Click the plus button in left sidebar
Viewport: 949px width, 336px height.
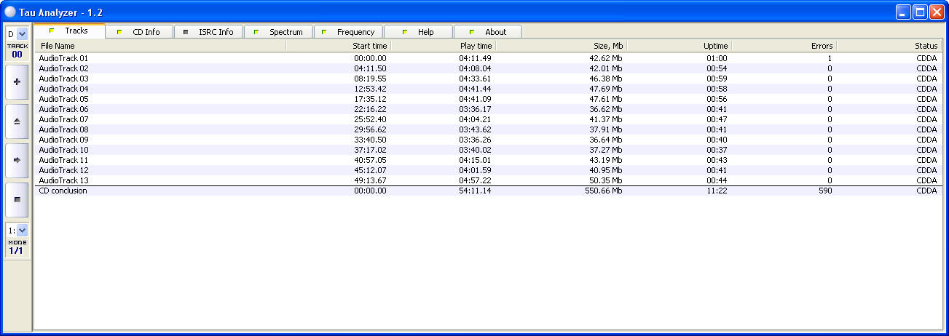click(x=17, y=82)
